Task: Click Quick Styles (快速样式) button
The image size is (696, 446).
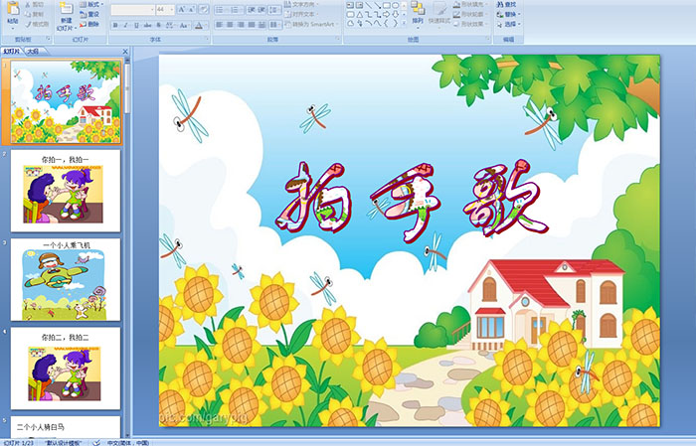Action: [439, 13]
